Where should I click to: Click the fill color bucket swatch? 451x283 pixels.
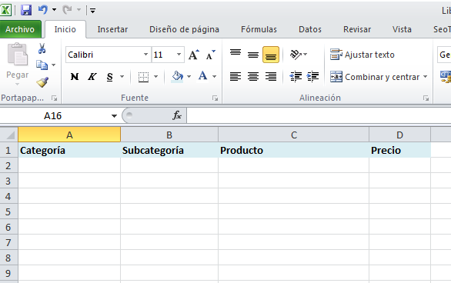pyautogui.click(x=177, y=77)
